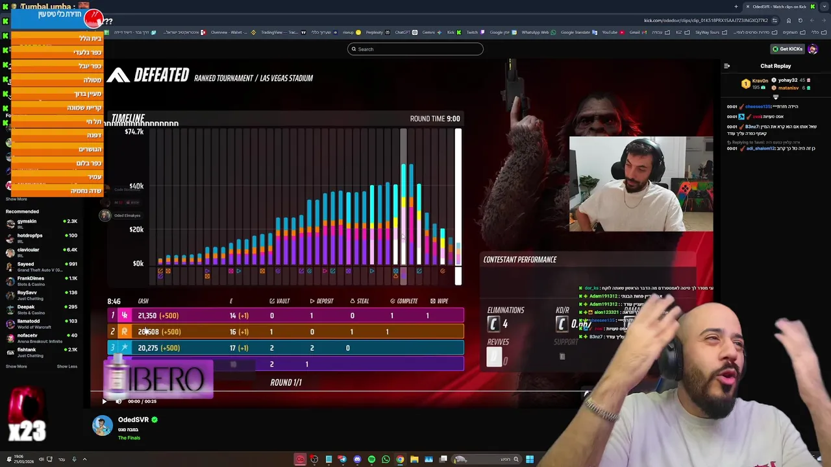Click the system tray volume icon
Image resolution: width=831 pixels, height=467 pixels.
pyautogui.click(x=41, y=459)
